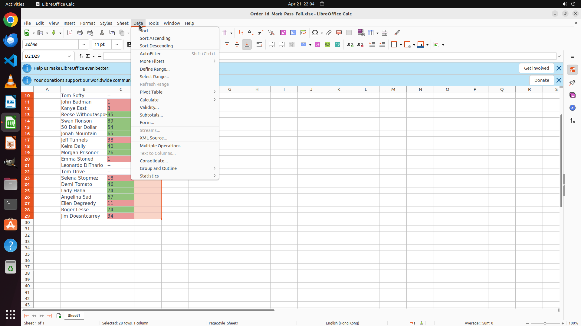The width and height of the screenshot is (581, 326).
Task: Open Function Wizard beside Name Box
Action: coord(81,56)
